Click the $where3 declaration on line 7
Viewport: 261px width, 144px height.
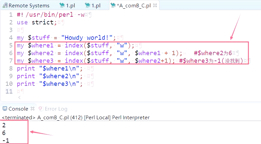coord(41,61)
